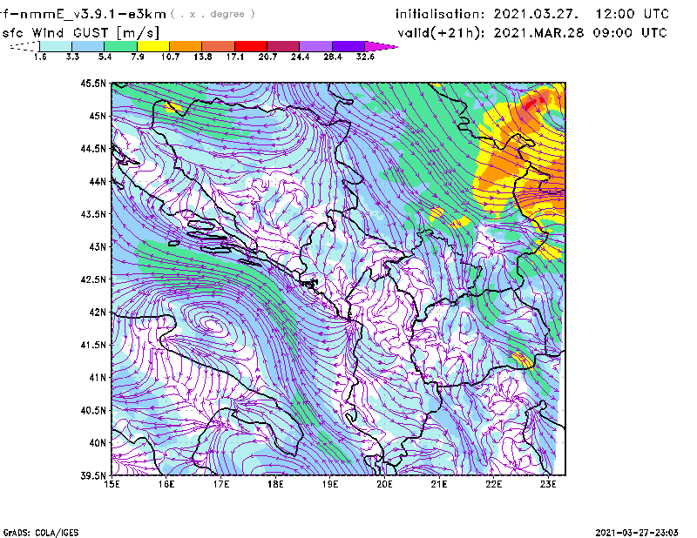Click the '45.5N' latitude label
The width and height of the screenshot is (697, 538).
pyautogui.click(x=93, y=83)
